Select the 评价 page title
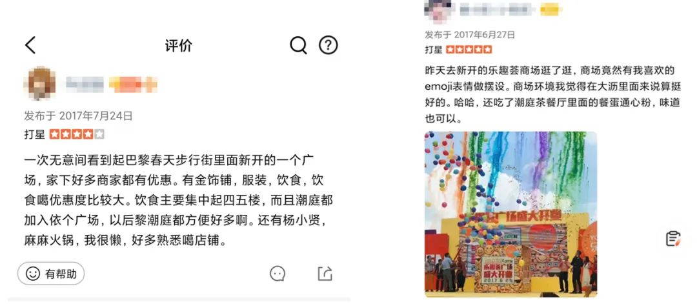 pyautogui.click(x=178, y=46)
